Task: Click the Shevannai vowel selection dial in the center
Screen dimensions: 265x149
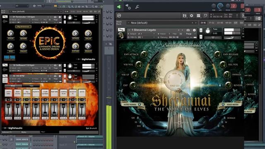Action: point(174,80)
